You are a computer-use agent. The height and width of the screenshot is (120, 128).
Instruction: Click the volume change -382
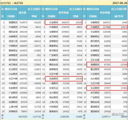point(38,55)
